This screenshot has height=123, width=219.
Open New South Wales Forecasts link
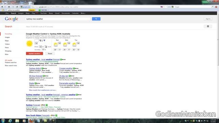(38, 115)
